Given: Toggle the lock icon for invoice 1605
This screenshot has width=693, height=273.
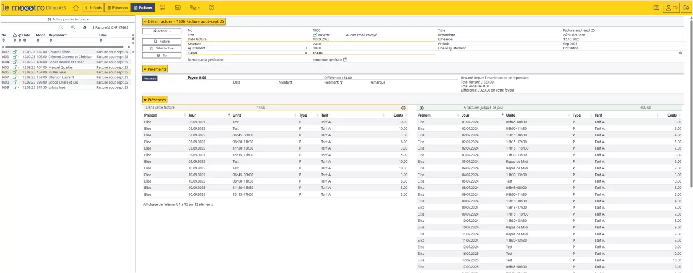Looking at the screenshot, I should click(15, 68).
